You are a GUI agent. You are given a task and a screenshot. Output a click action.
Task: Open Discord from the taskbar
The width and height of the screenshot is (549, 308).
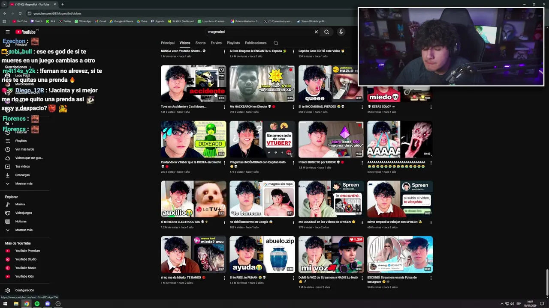point(48,304)
